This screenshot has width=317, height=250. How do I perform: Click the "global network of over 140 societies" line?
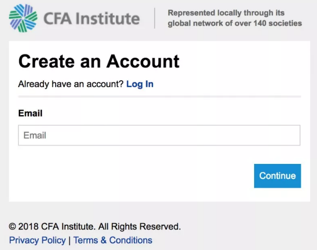click(235, 23)
